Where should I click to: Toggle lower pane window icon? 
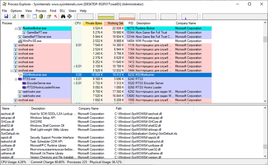click(x=35, y=17)
